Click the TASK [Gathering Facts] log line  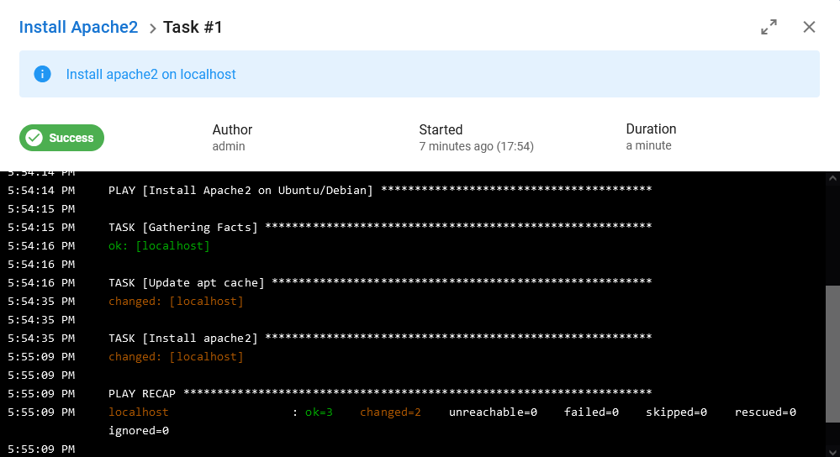380,227
